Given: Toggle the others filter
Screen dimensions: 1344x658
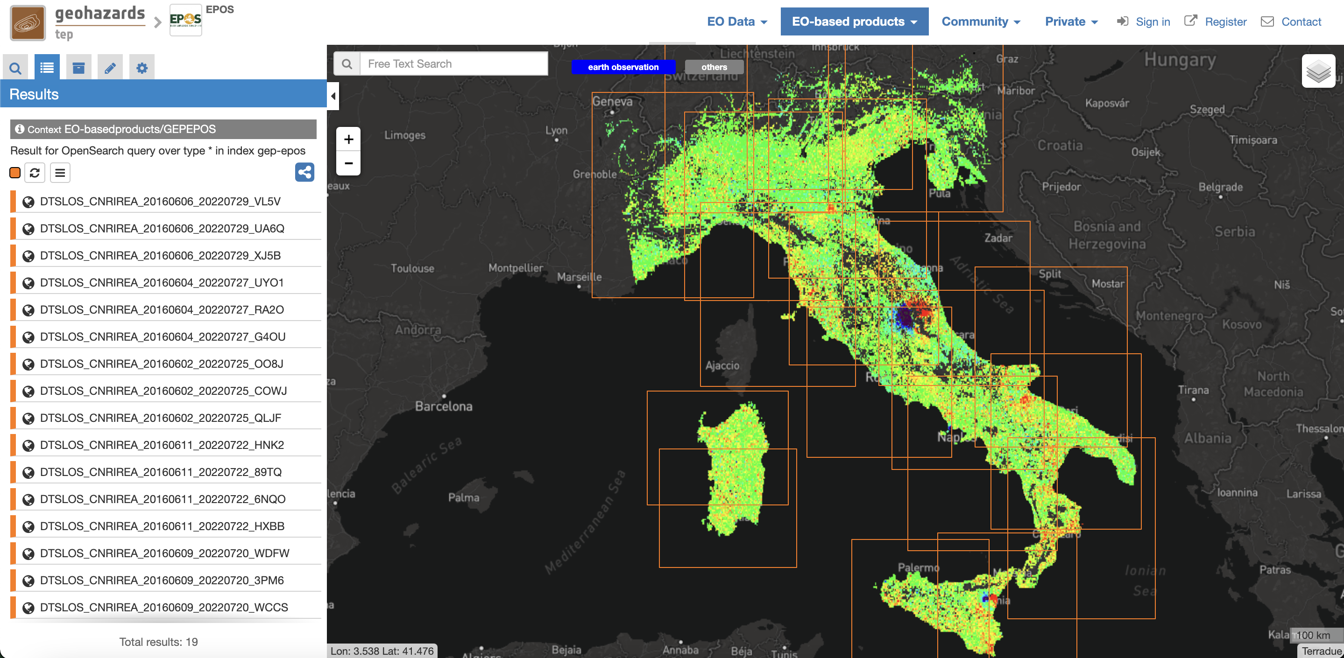Looking at the screenshot, I should point(713,67).
